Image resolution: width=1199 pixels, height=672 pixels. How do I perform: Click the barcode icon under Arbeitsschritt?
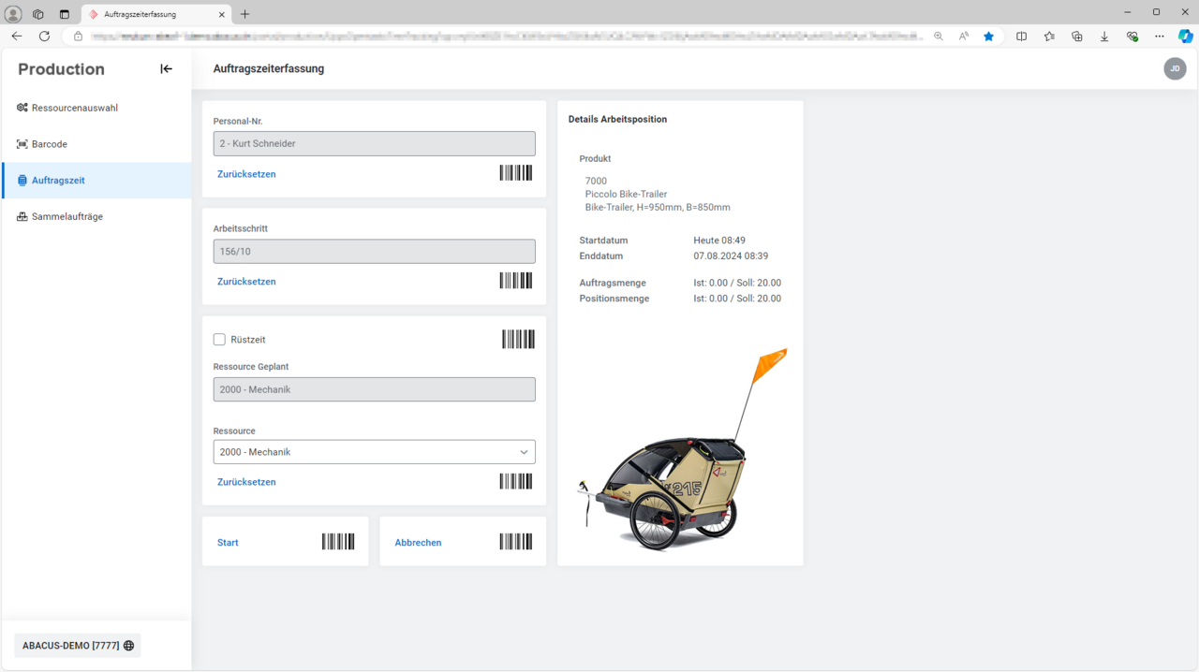tap(516, 281)
